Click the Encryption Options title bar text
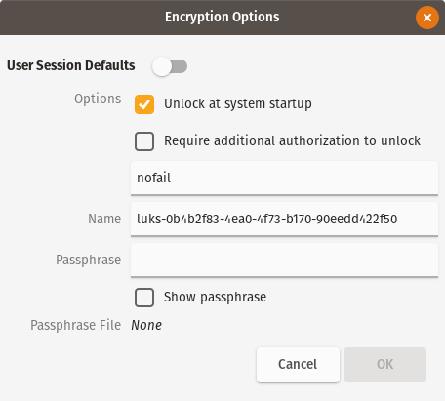Screen dimensions: 445x401 point(222,17)
